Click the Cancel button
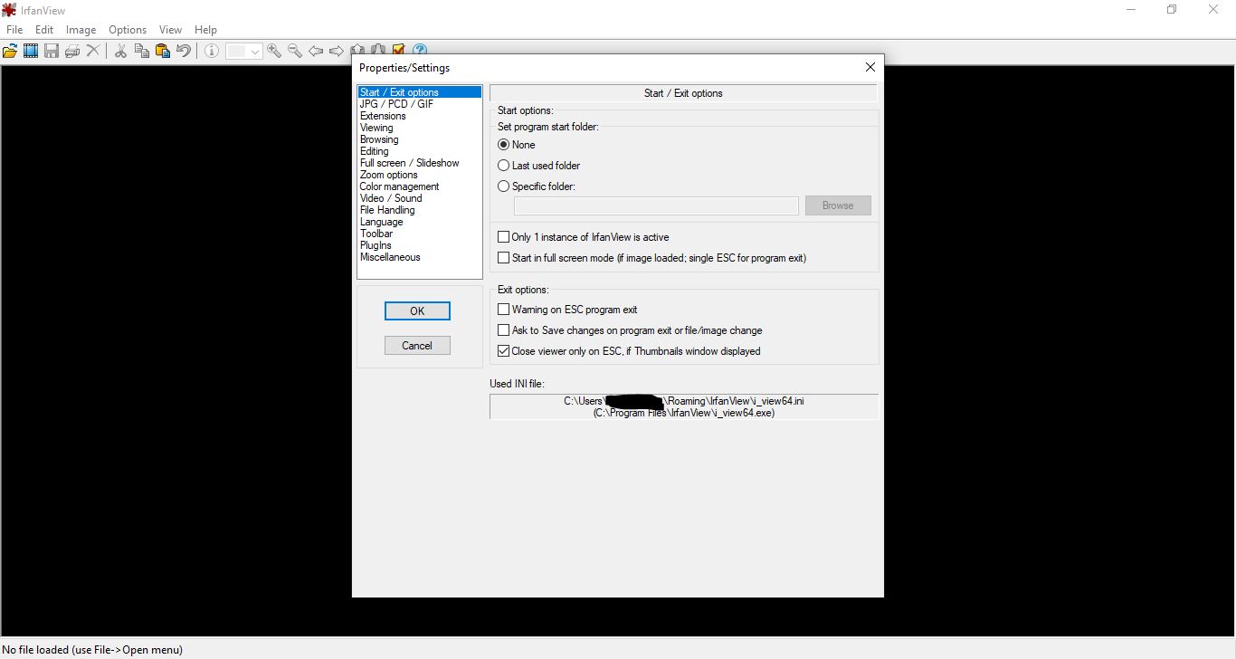 click(417, 345)
